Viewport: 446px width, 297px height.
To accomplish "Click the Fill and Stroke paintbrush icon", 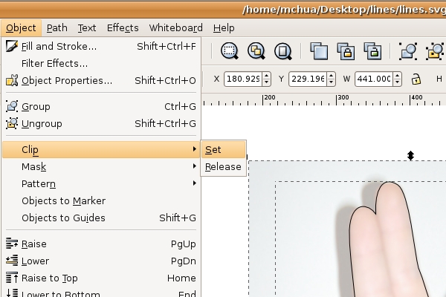I will click(12, 46).
